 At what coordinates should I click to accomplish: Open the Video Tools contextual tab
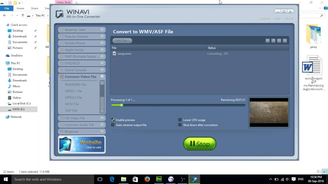pyautogui.click(x=64, y=2)
